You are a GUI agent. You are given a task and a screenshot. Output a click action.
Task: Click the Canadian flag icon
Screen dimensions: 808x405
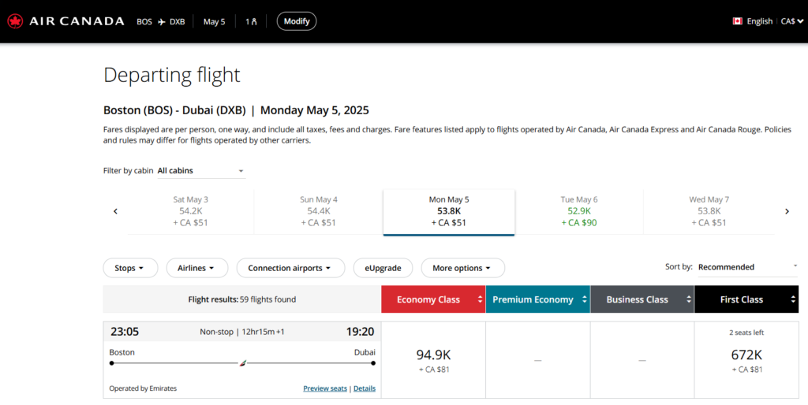point(738,21)
